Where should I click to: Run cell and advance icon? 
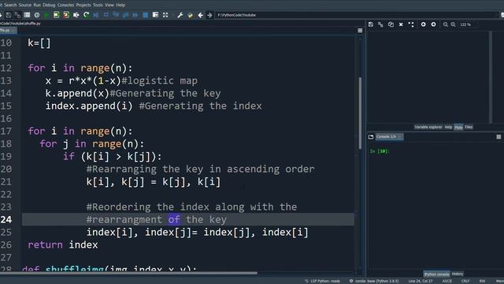tap(66, 15)
